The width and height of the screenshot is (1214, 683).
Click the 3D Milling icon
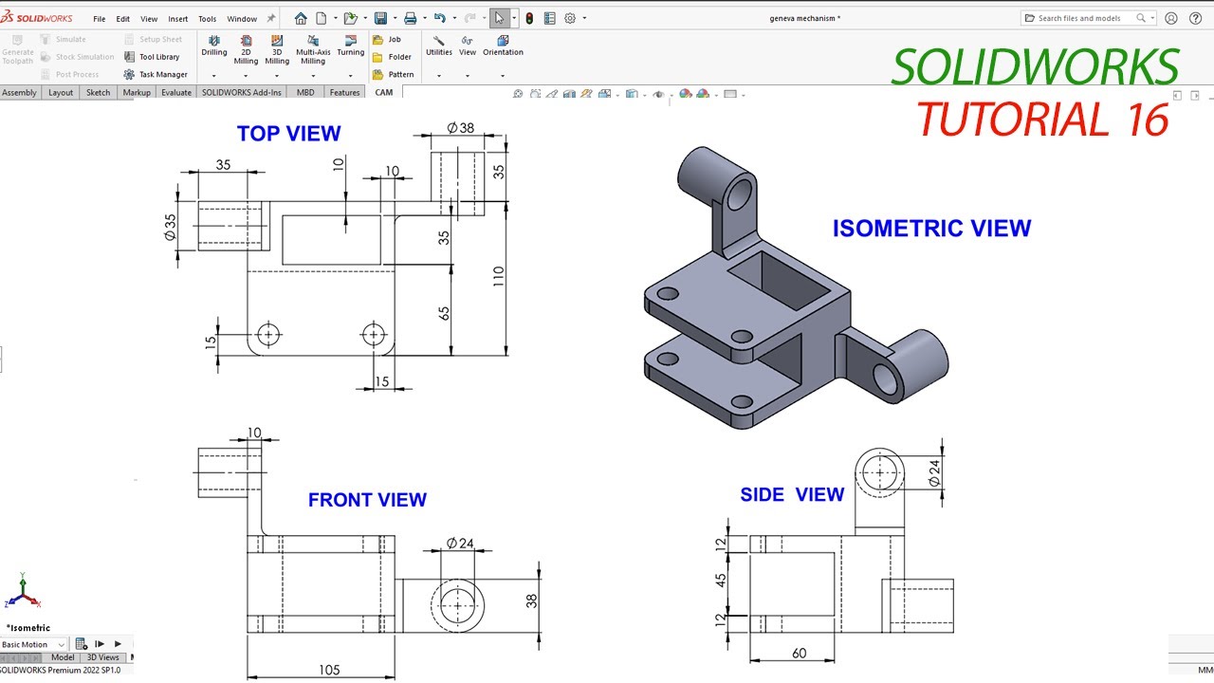(277, 41)
